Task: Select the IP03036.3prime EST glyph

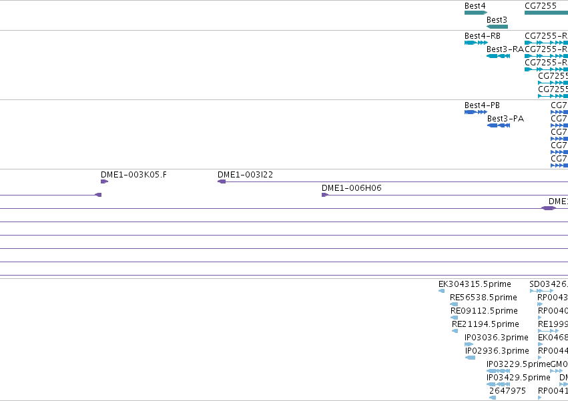Action: coord(469,344)
